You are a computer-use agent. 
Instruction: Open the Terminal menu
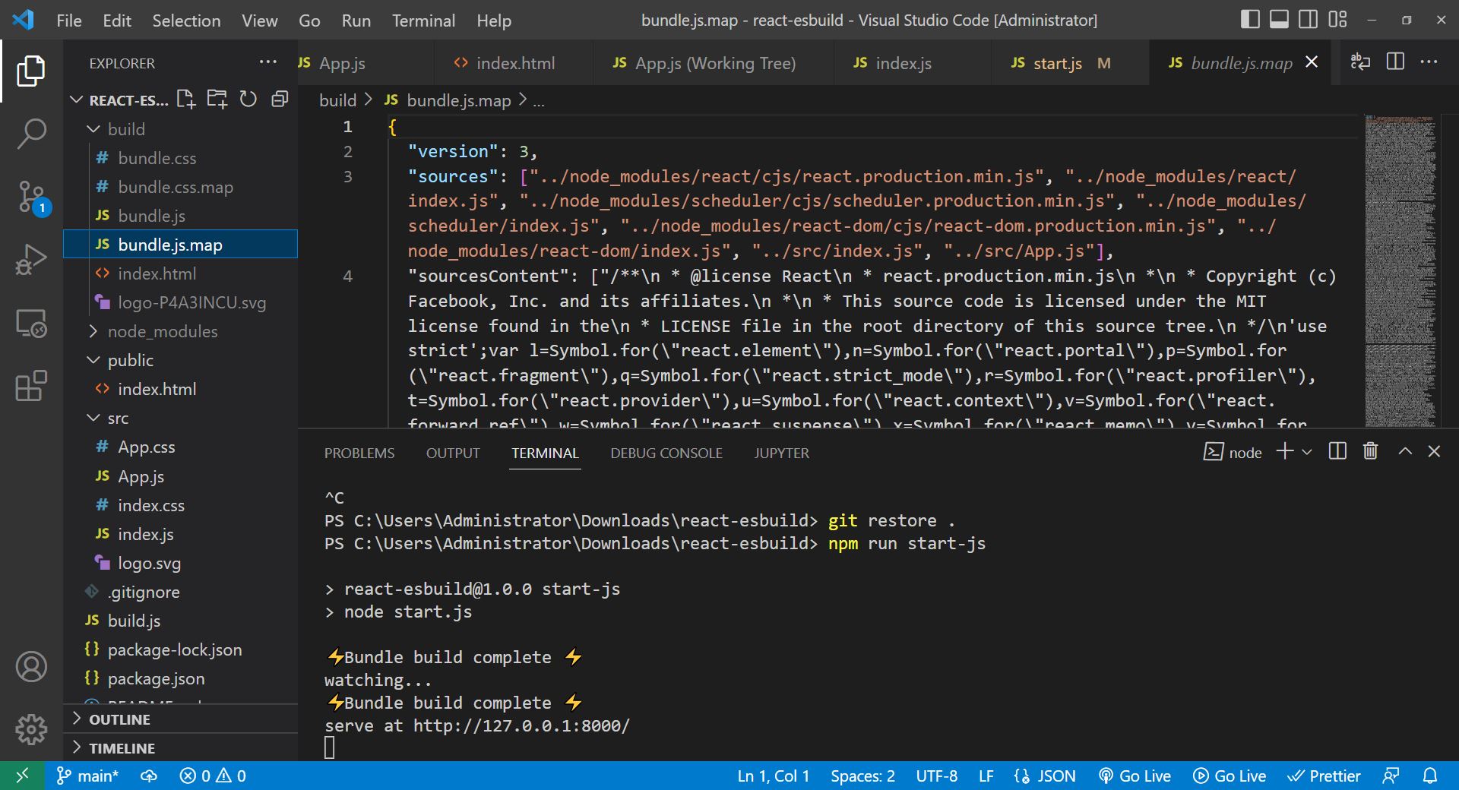[x=423, y=21]
